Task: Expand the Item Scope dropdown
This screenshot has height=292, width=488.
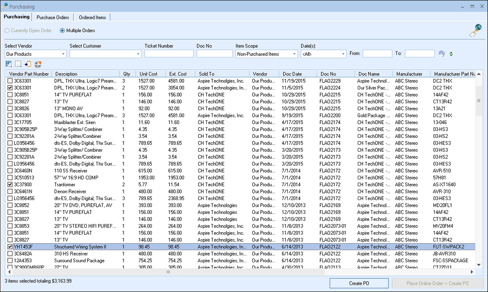Action: [x=295, y=54]
